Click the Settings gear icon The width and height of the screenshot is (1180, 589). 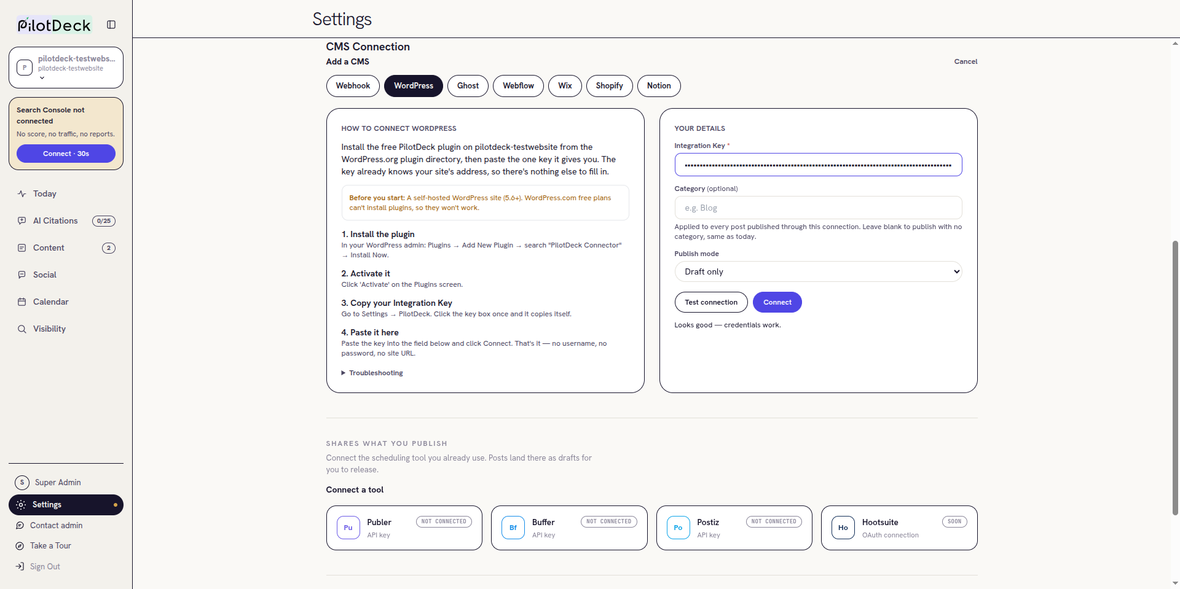[x=21, y=504]
